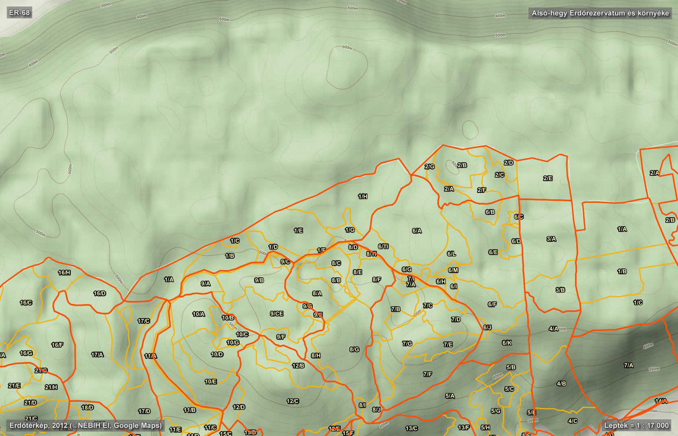
Task: Select forest parcel label 12/D
Action: coord(239,407)
